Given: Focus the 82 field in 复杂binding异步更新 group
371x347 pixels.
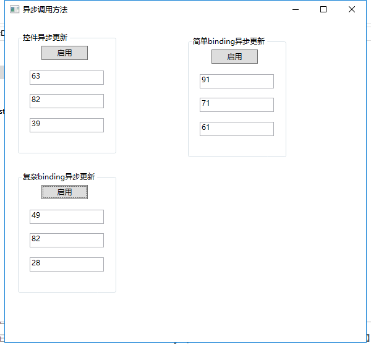Looking at the screenshot, I should click(x=66, y=240).
